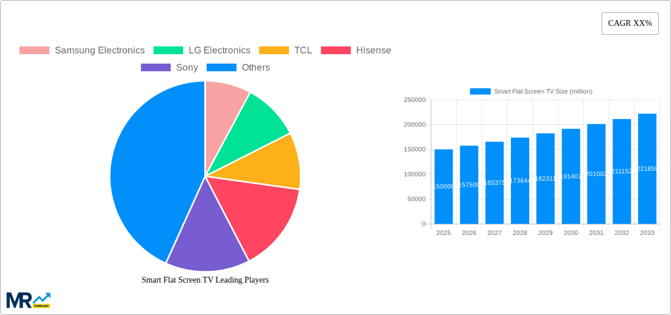
Task: Toggle Others legend entry
Action: pos(238,67)
